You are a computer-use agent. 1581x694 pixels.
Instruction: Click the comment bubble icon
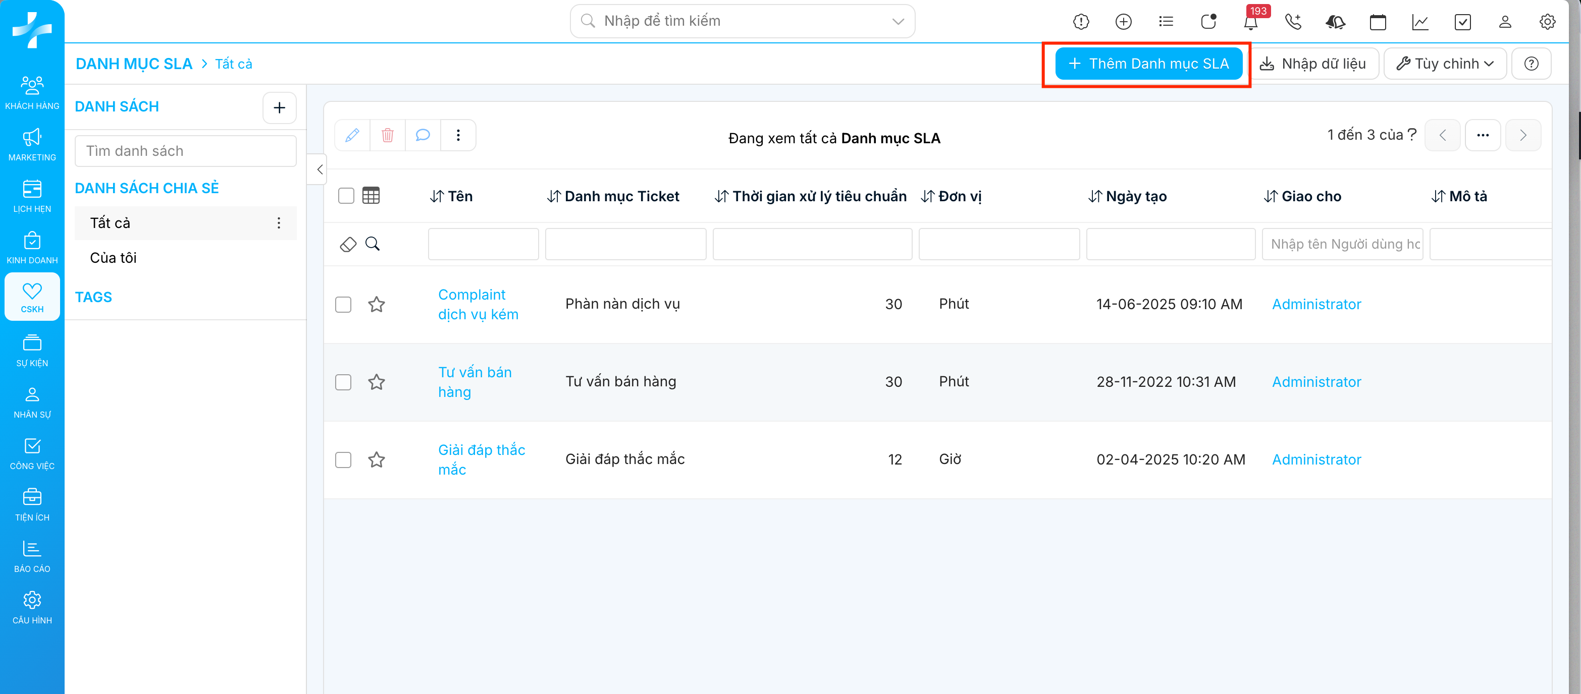[x=422, y=135]
